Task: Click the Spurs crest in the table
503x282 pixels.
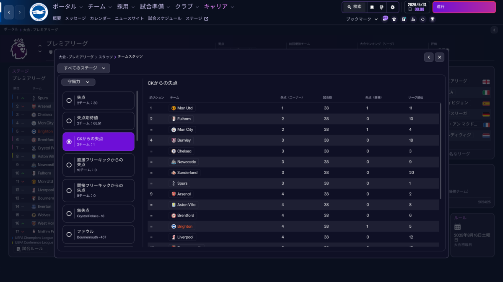Action: [174, 183]
